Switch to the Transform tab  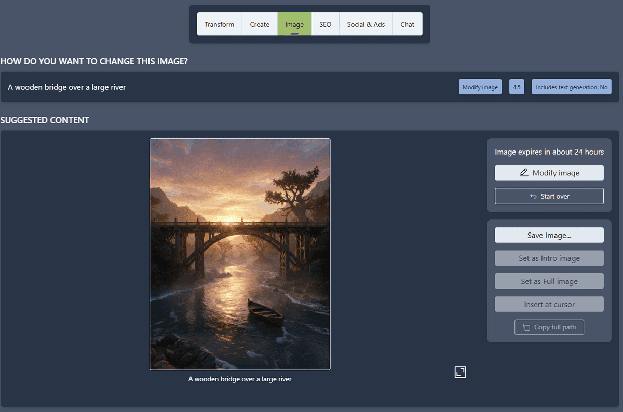(219, 24)
